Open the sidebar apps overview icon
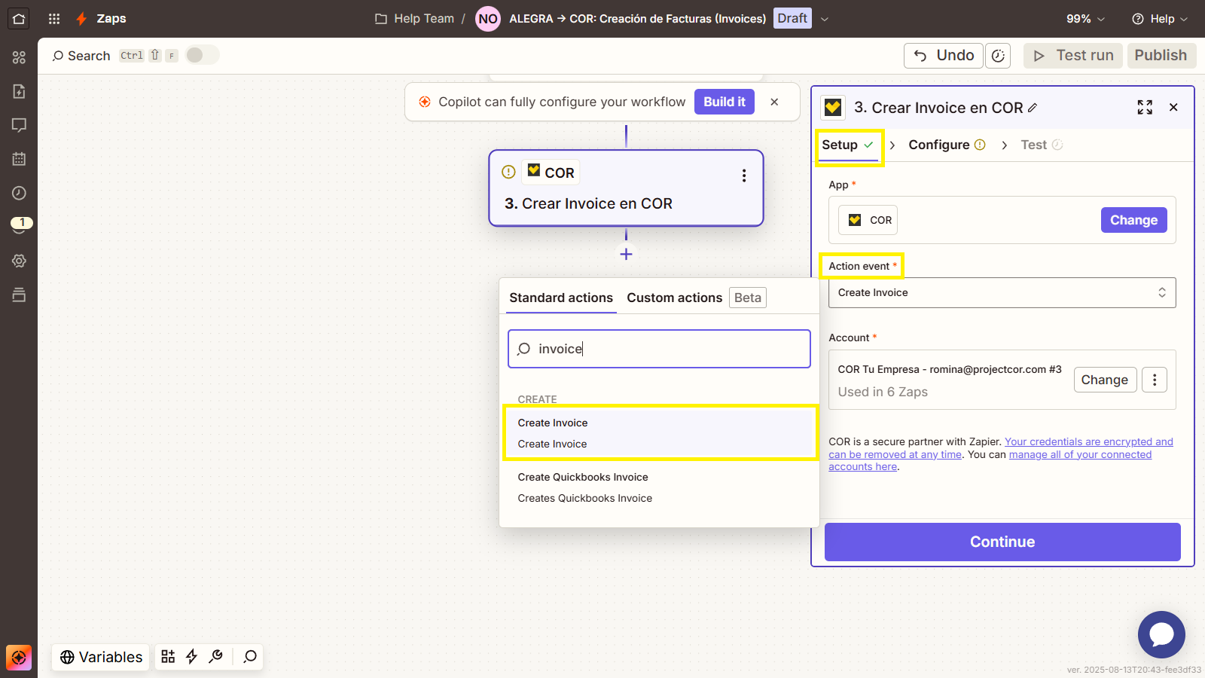Viewport: 1205px width, 678px height. [x=19, y=57]
